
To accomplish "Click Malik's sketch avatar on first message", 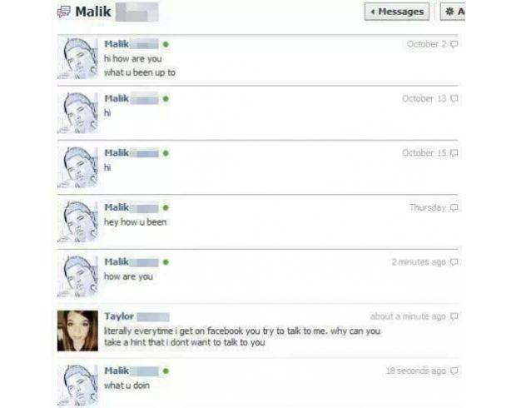I will (77, 58).
